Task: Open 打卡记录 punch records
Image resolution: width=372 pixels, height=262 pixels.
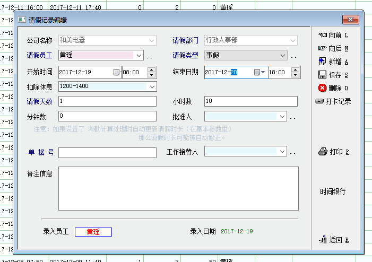Action: click(x=333, y=101)
